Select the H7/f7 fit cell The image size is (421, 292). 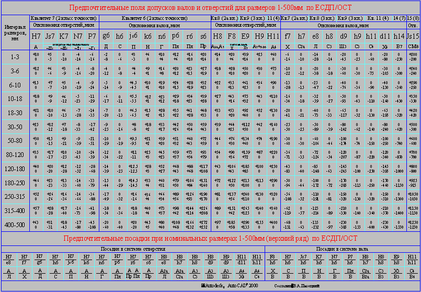click(x=25, y=259)
